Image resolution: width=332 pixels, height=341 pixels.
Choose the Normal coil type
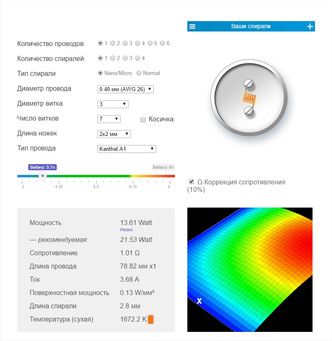[x=139, y=73]
